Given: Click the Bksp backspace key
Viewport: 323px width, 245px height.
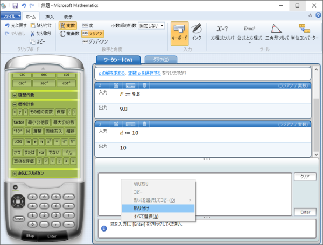Looking at the screenshot, I should [30, 236].
